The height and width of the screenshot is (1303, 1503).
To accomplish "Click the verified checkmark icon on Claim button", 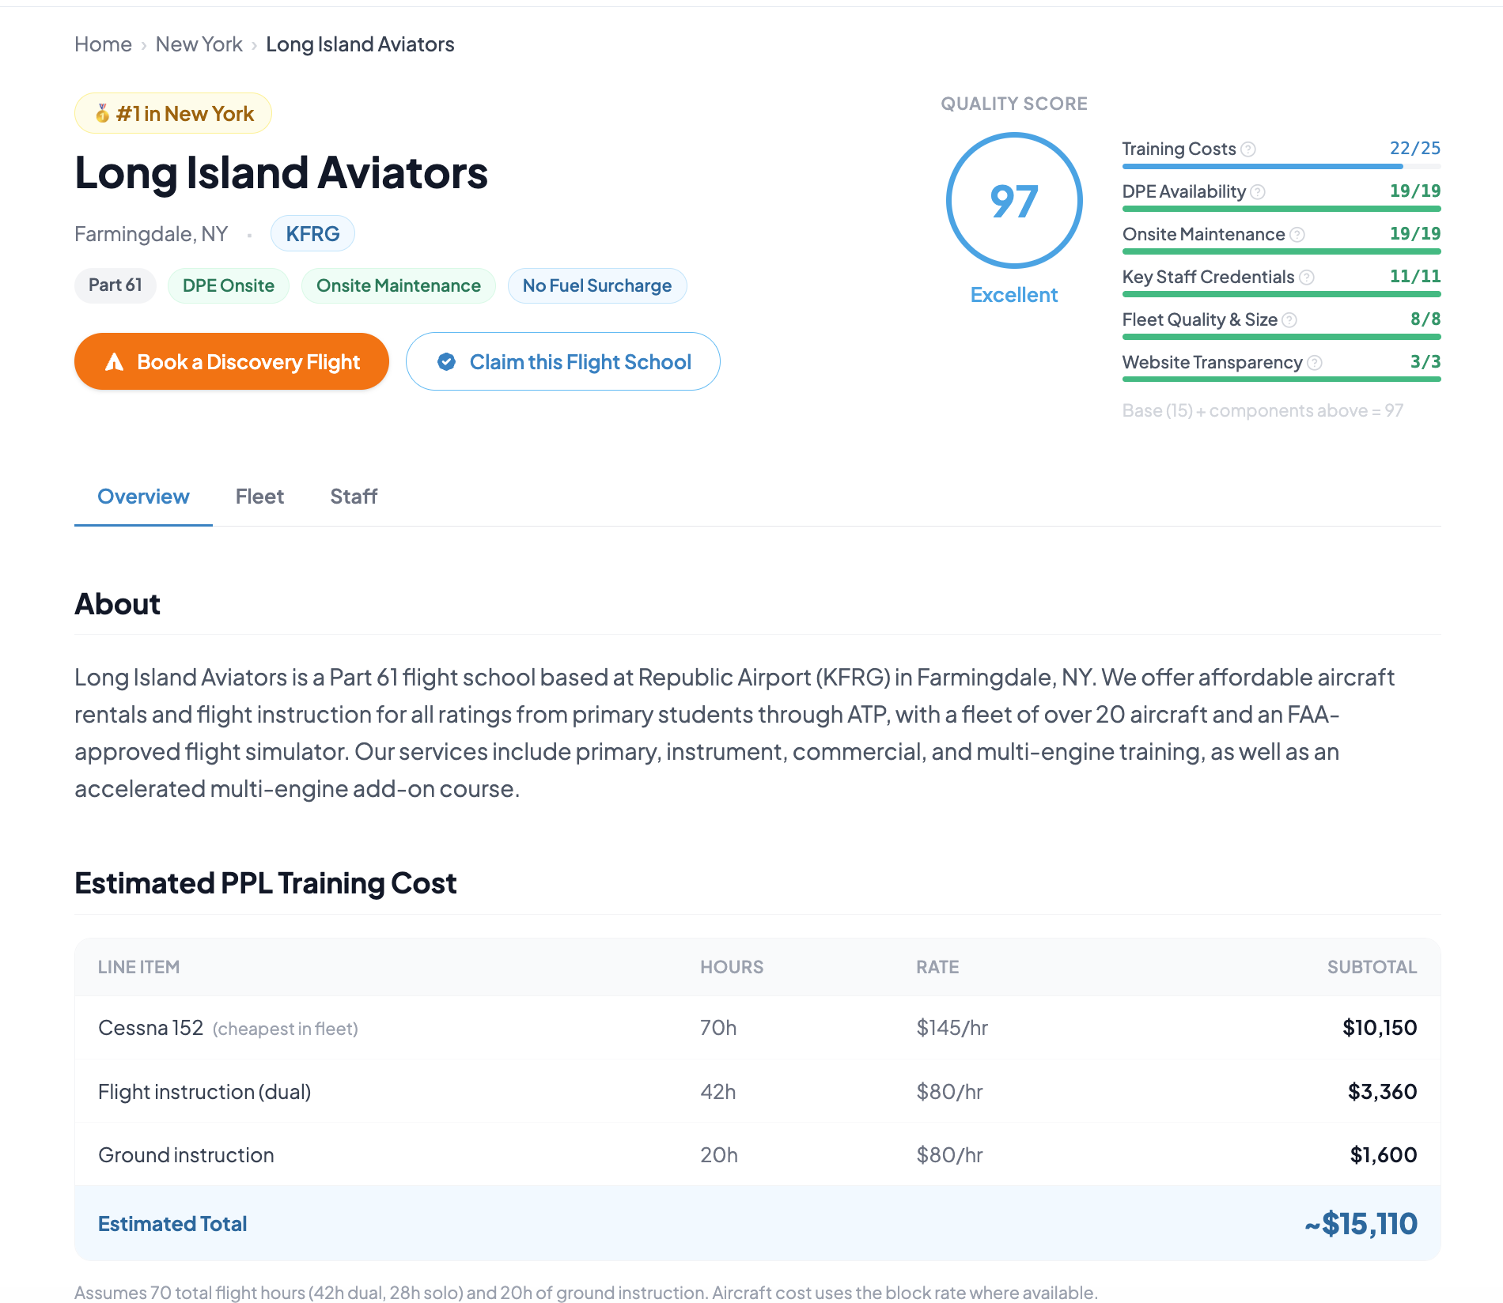I will pos(447,362).
